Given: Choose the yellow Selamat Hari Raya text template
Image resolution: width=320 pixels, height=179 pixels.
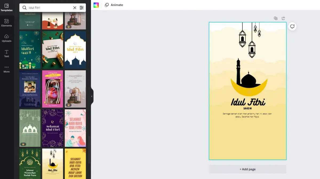Looking at the screenshot, I should click(75, 164).
